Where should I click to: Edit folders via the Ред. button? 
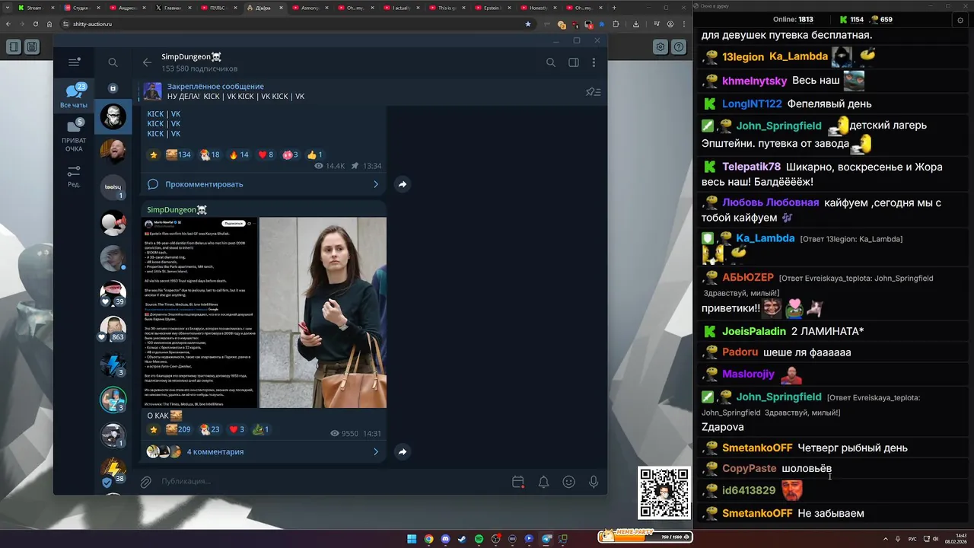(x=74, y=177)
